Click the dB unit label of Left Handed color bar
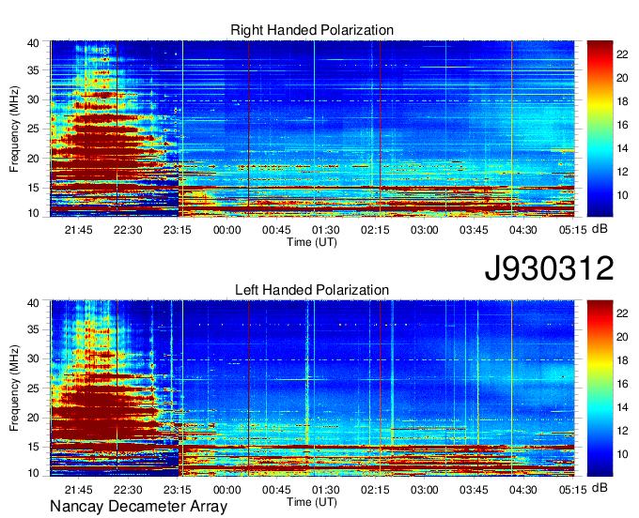This screenshot has width=639, height=518. (600, 488)
